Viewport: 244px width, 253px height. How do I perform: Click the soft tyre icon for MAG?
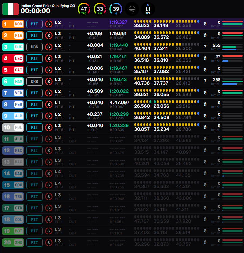coord(49,162)
